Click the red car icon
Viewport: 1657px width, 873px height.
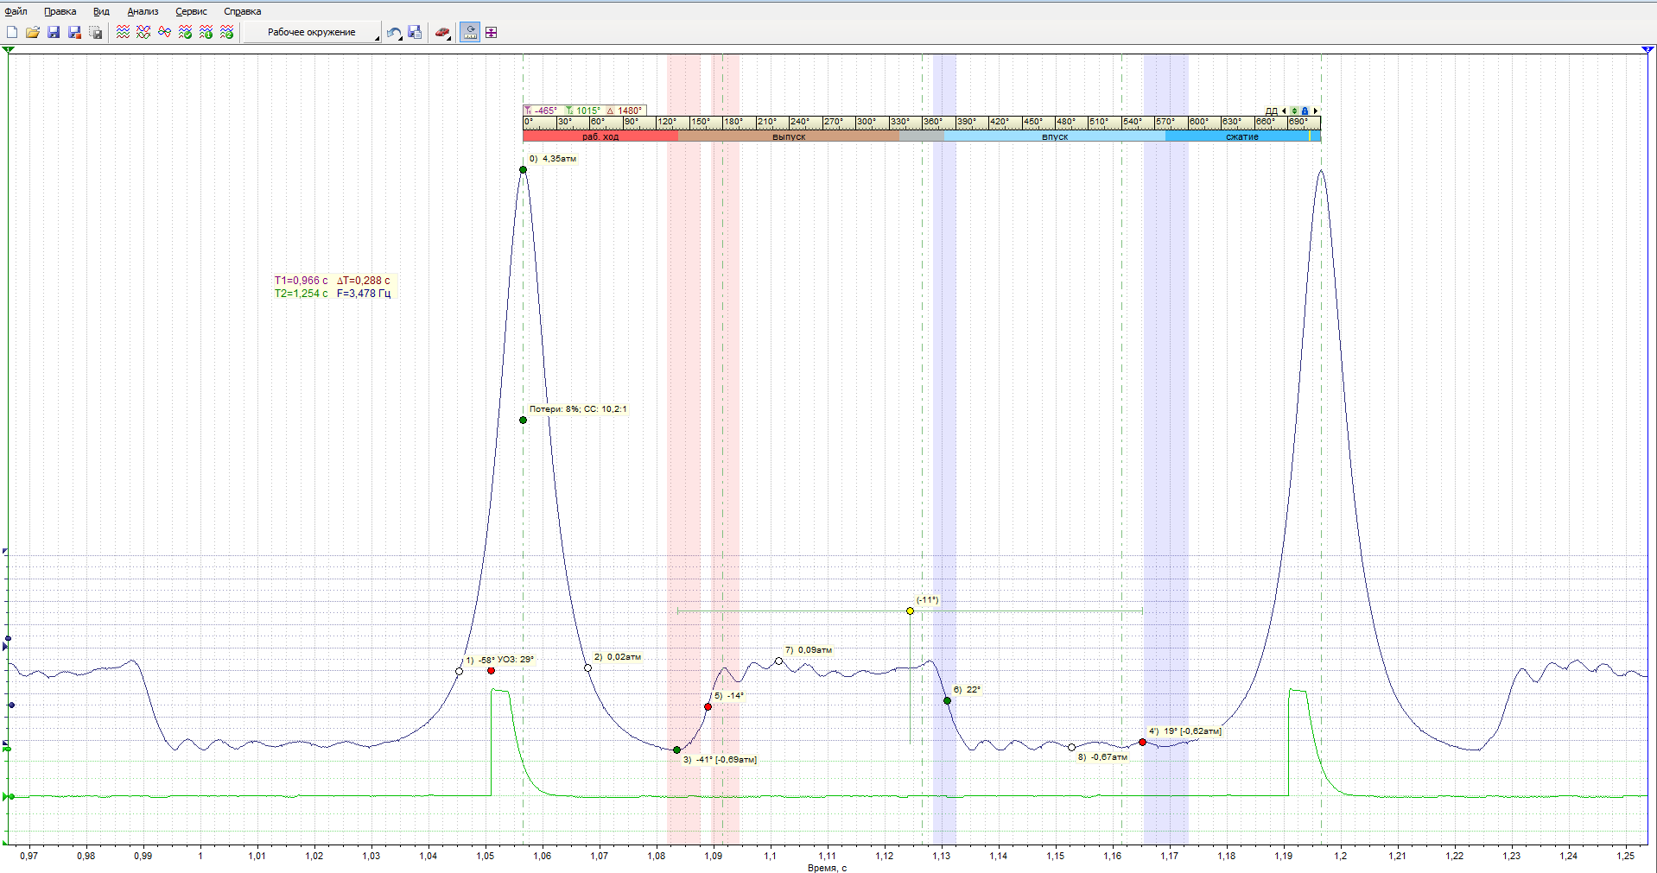pos(442,32)
